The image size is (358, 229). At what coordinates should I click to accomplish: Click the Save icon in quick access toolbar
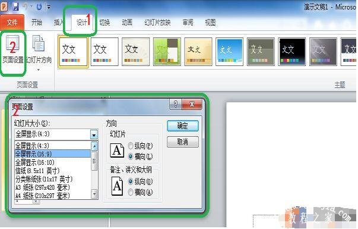point(15,6)
